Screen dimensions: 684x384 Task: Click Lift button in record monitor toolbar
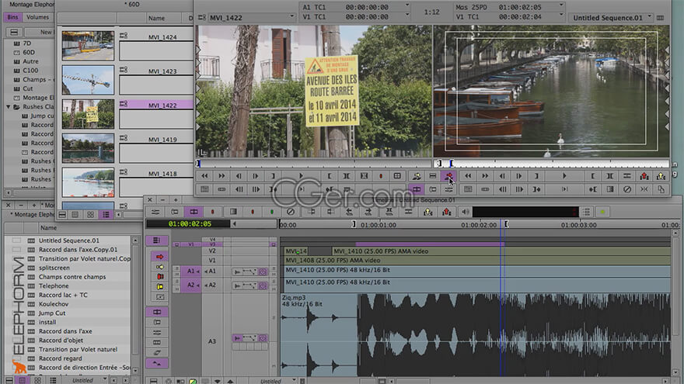(x=644, y=176)
